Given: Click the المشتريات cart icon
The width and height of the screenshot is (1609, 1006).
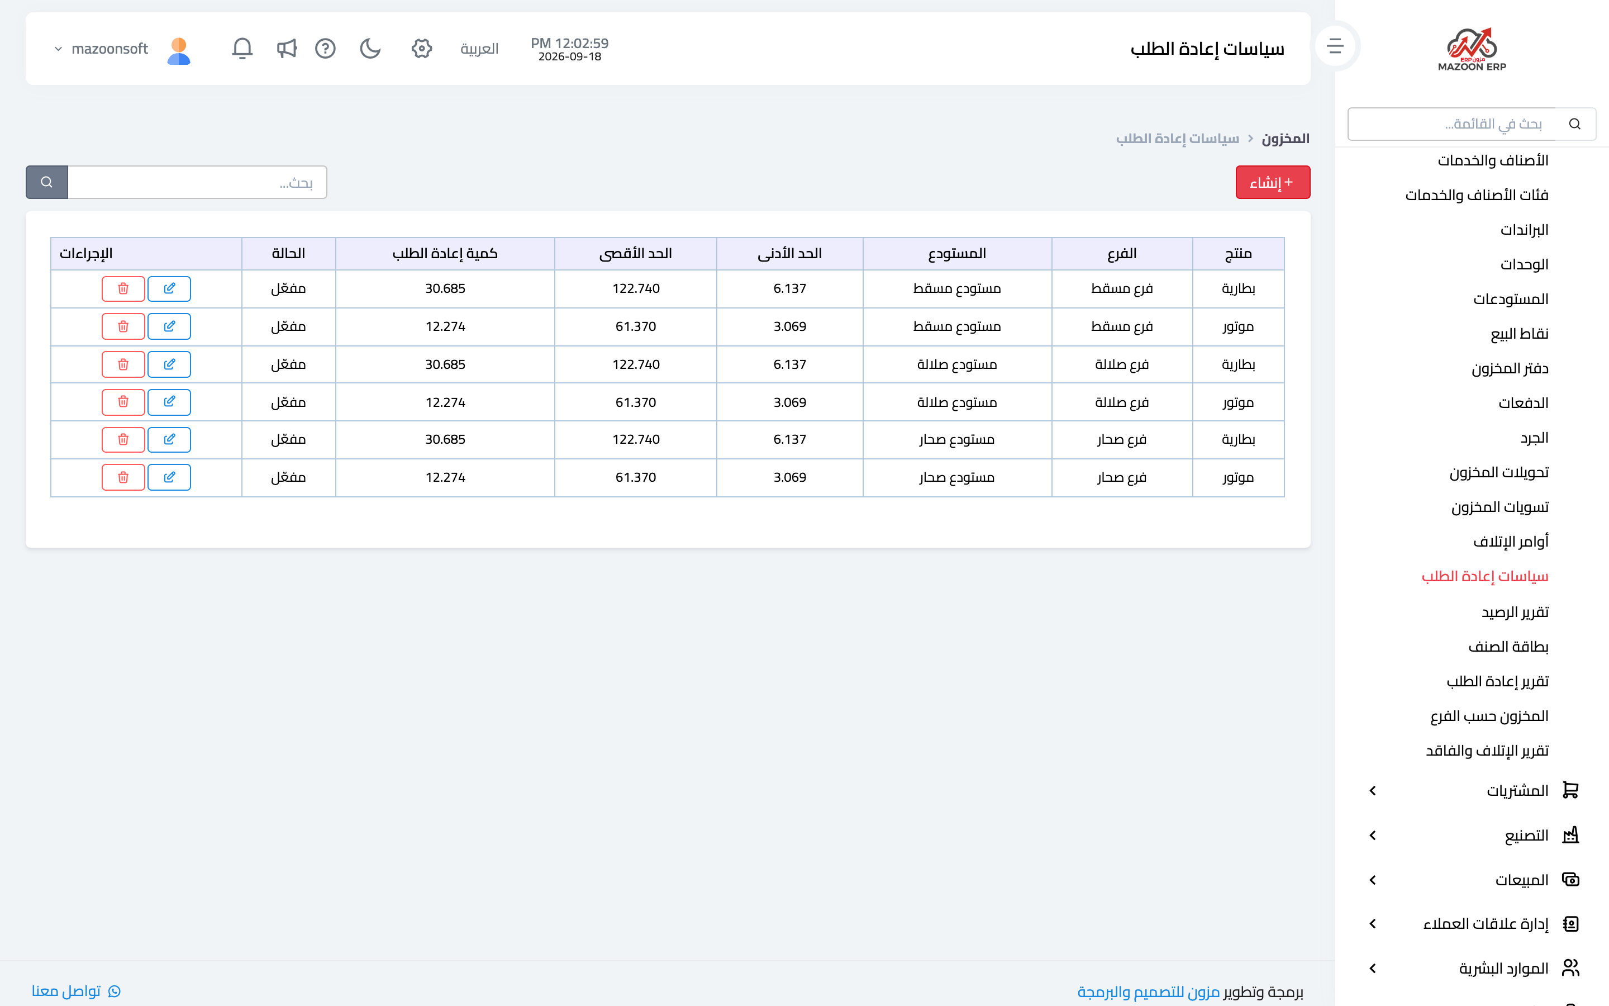Looking at the screenshot, I should 1570,790.
